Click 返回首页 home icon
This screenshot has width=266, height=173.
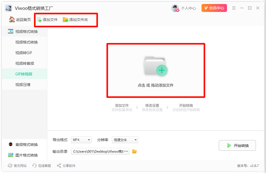pyautogui.click(x=12, y=20)
